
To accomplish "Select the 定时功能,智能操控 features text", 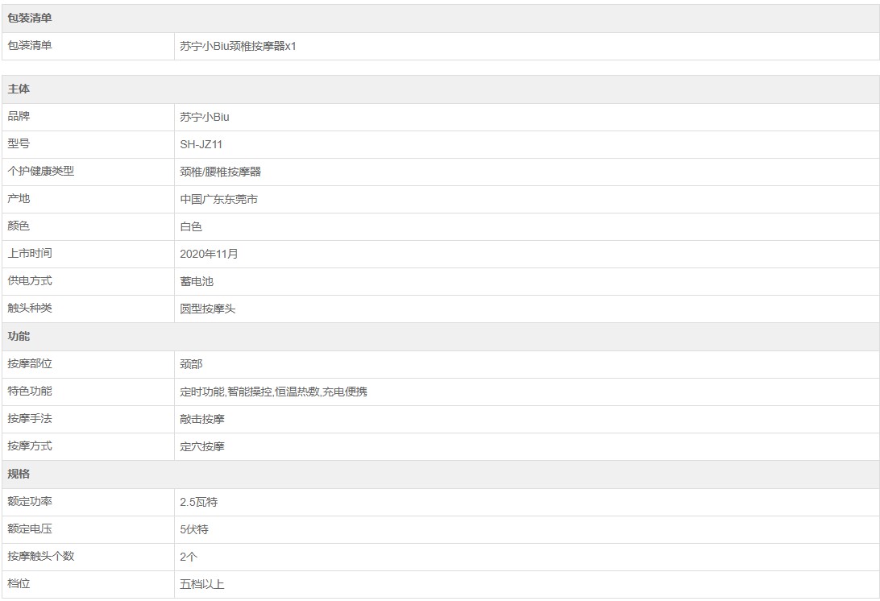I will pos(226,392).
